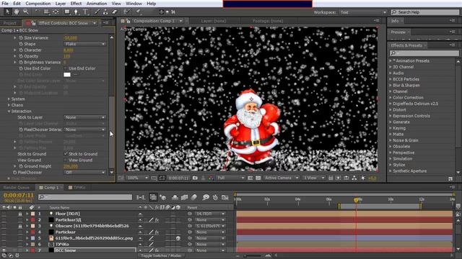Viewport: 462px width, 259px height.
Task: Select the arrow Selection tool
Action: click(x=8, y=12)
